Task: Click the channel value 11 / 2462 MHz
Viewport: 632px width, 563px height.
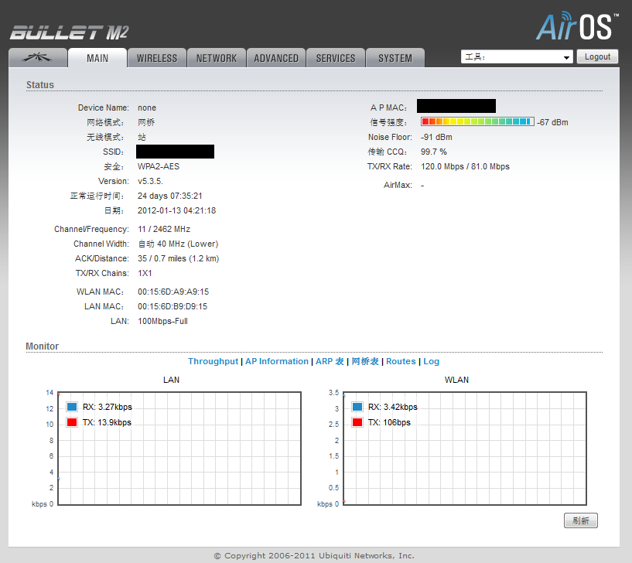Action: point(164,229)
